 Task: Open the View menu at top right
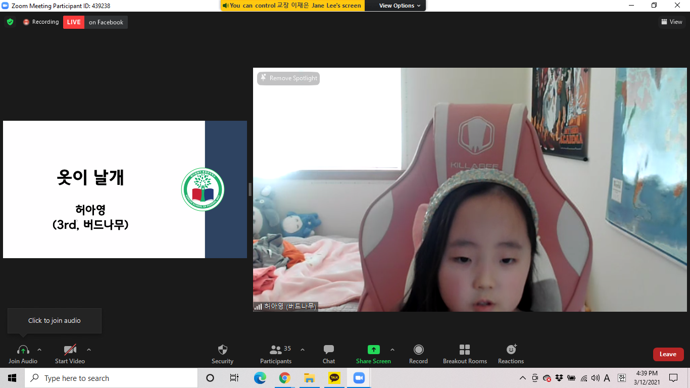[671, 22]
